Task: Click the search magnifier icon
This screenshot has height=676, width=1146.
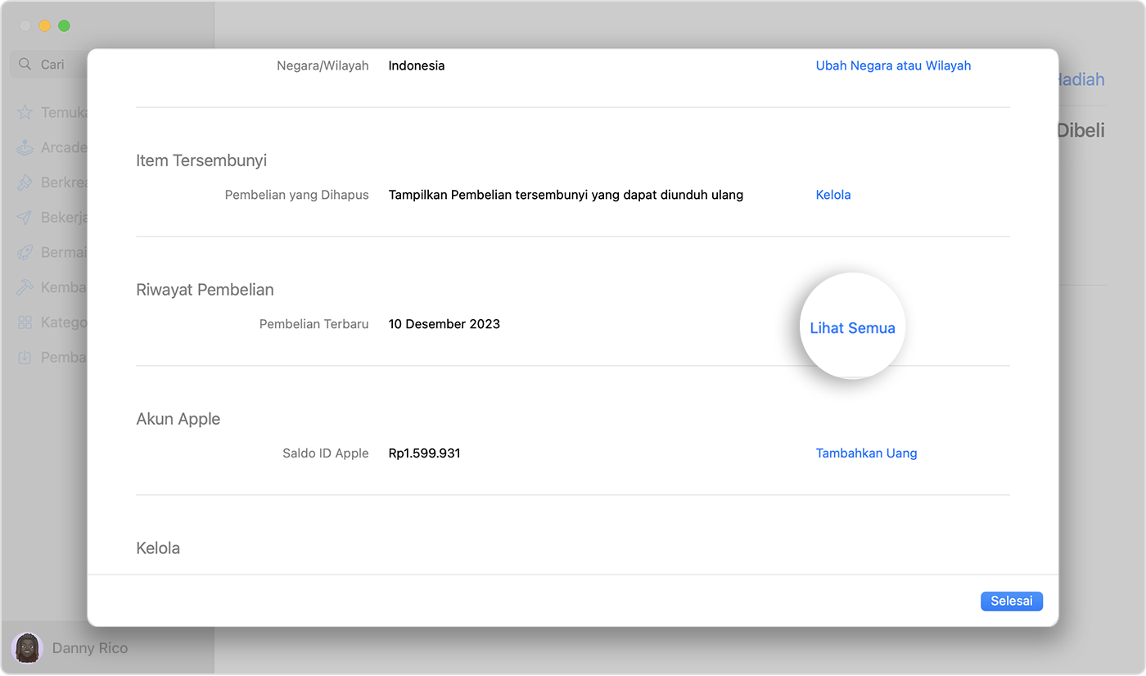Action: click(25, 64)
